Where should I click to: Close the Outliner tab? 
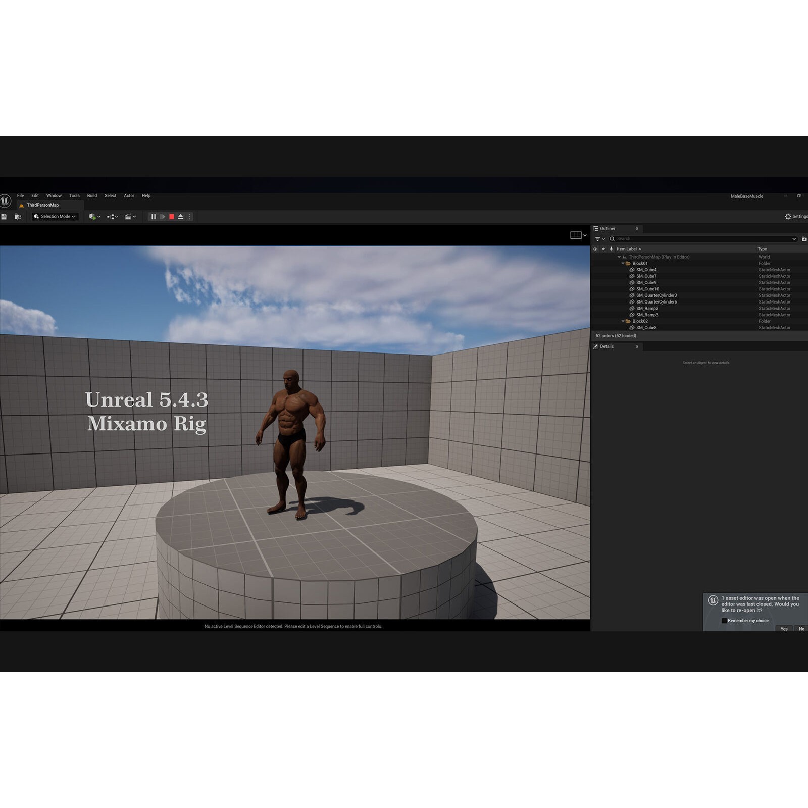coord(637,229)
